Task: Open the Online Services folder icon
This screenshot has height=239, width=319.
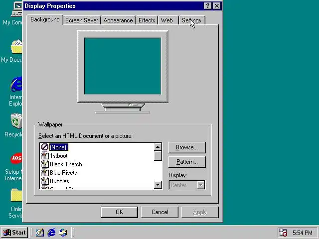Action: (16, 196)
